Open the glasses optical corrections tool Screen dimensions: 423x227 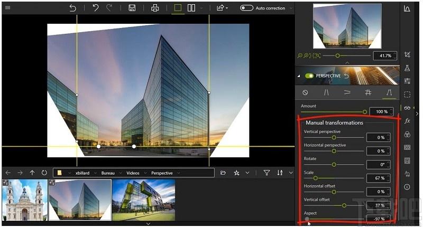tap(407, 108)
